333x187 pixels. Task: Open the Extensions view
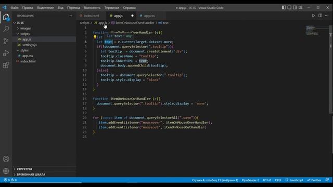(6, 65)
